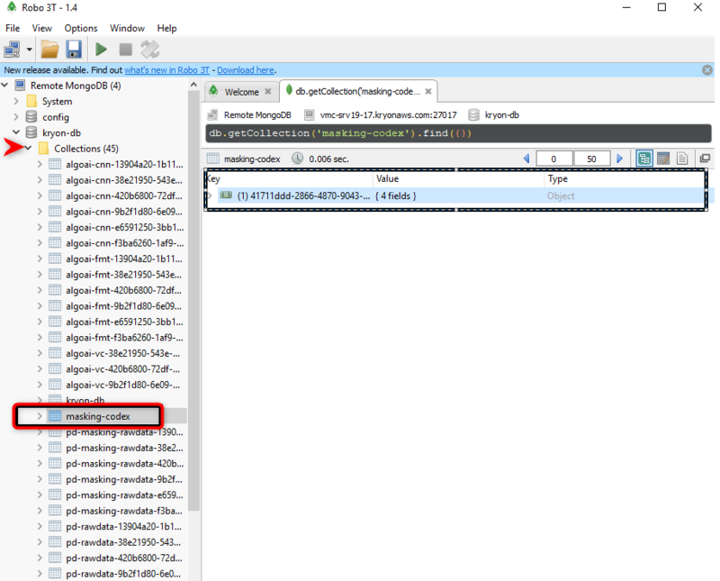Screen dimensions: 720x581
Task: Click the kryon-db database icon in tree
Action: pyautogui.click(x=31, y=132)
